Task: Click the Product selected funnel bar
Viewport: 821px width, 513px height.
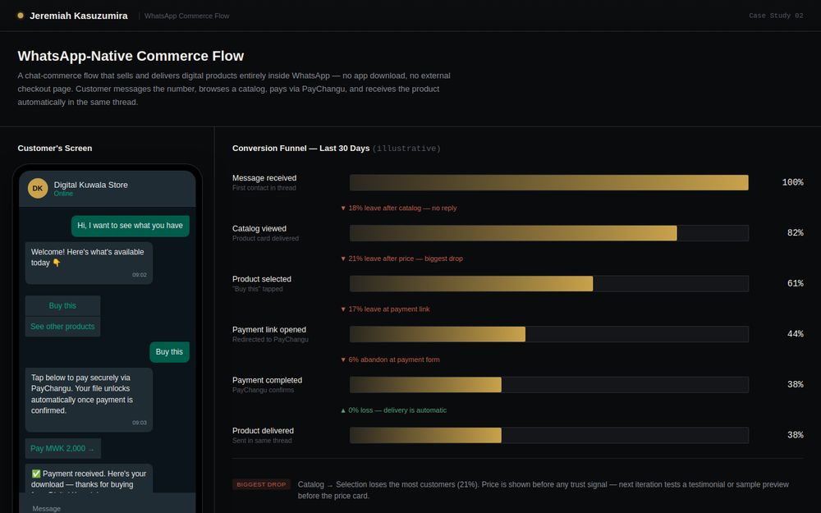Action: (x=548, y=284)
